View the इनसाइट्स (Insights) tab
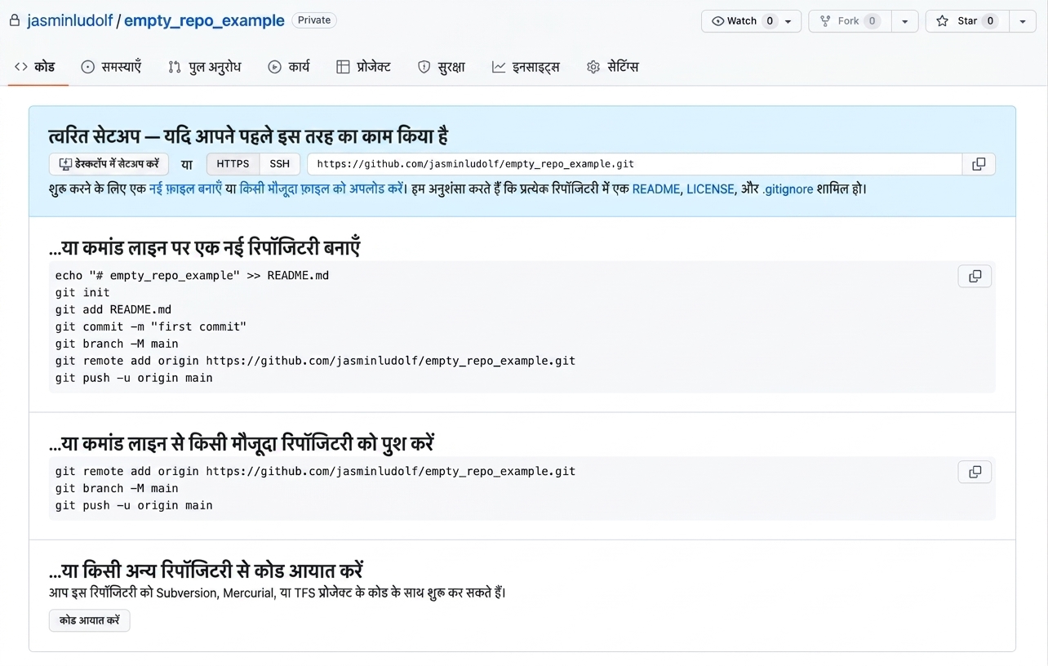1048x666 pixels. pyautogui.click(x=526, y=67)
